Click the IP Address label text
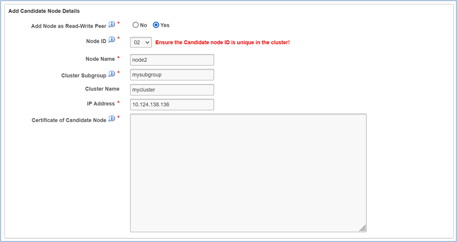Image resolution: width=457 pixels, height=242 pixels. [101, 104]
